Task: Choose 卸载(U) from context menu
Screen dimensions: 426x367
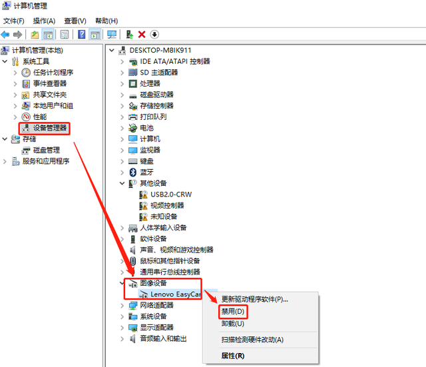Action: click(x=233, y=324)
